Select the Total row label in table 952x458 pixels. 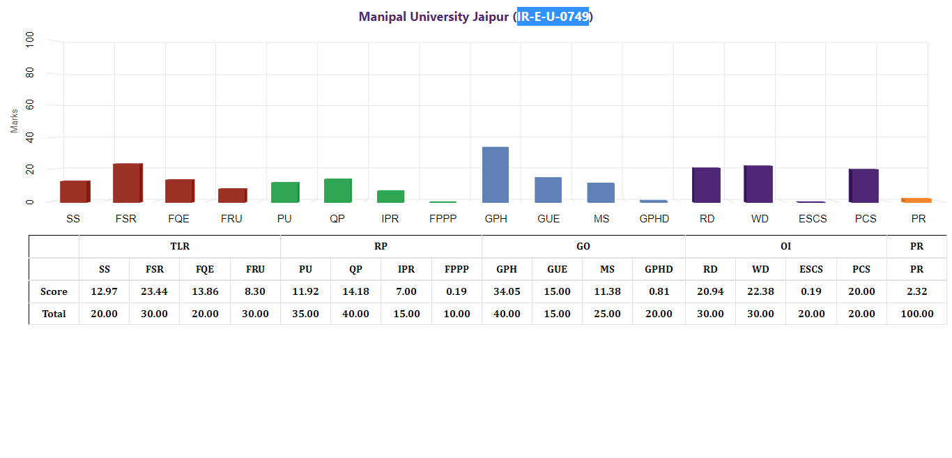pyautogui.click(x=54, y=314)
